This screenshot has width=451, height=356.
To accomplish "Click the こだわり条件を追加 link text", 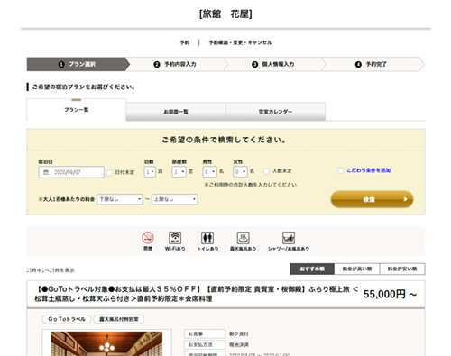I will [x=368, y=170].
